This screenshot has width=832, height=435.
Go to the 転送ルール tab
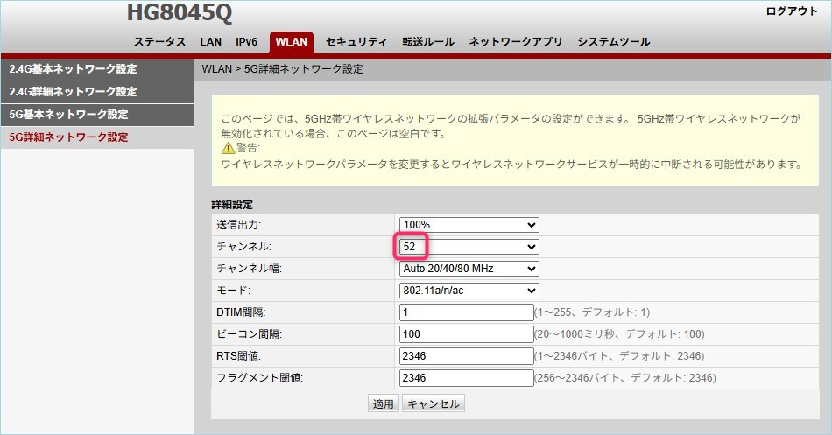[x=428, y=42]
